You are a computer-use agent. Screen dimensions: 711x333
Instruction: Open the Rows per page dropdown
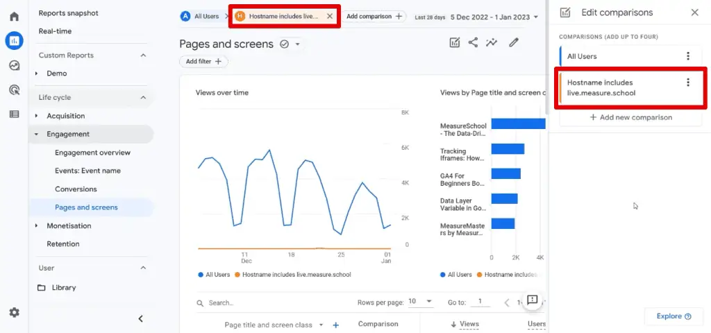point(420,302)
